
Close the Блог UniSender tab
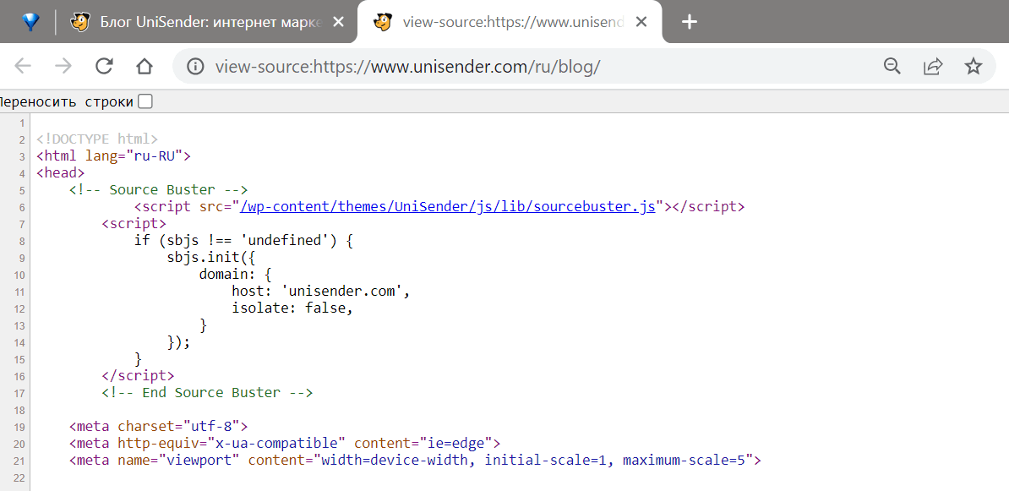click(338, 22)
